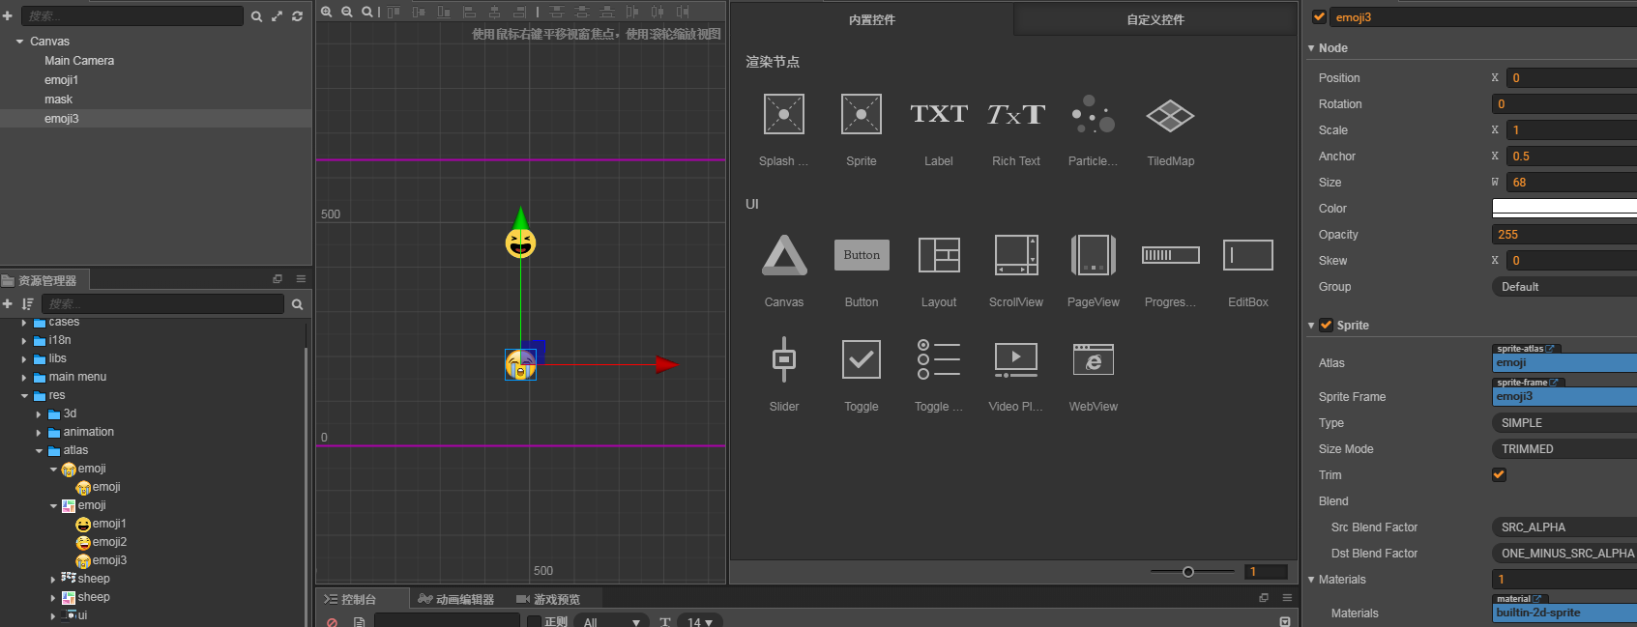The width and height of the screenshot is (1637, 627).
Task: Open the 动画编辑器 tab
Action: tap(456, 599)
